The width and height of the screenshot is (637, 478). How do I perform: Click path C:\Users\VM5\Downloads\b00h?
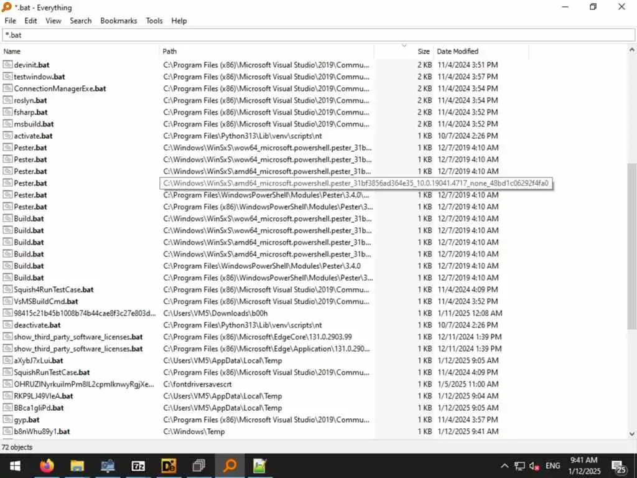(x=215, y=313)
